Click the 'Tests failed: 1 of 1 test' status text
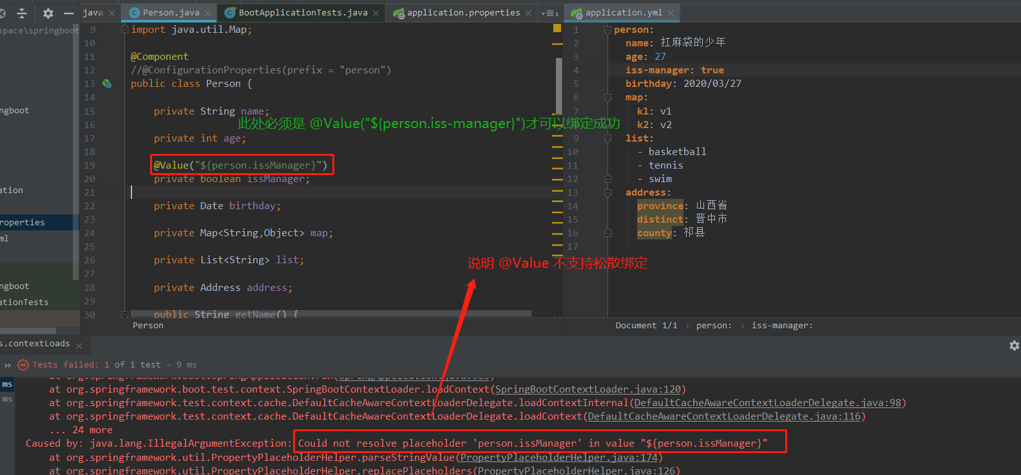 point(97,365)
